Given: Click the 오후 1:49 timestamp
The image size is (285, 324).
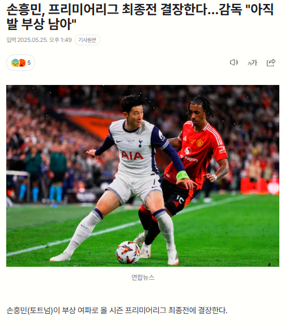Looking at the screenshot, I should tap(61, 40).
